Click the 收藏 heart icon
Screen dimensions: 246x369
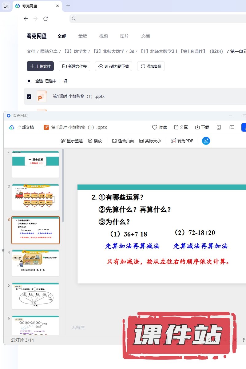[x=159, y=127]
